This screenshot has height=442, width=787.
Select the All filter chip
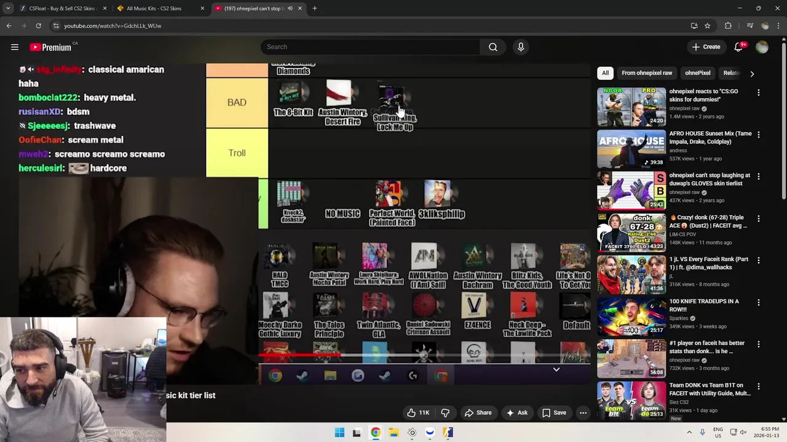pyautogui.click(x=605, y=73)
